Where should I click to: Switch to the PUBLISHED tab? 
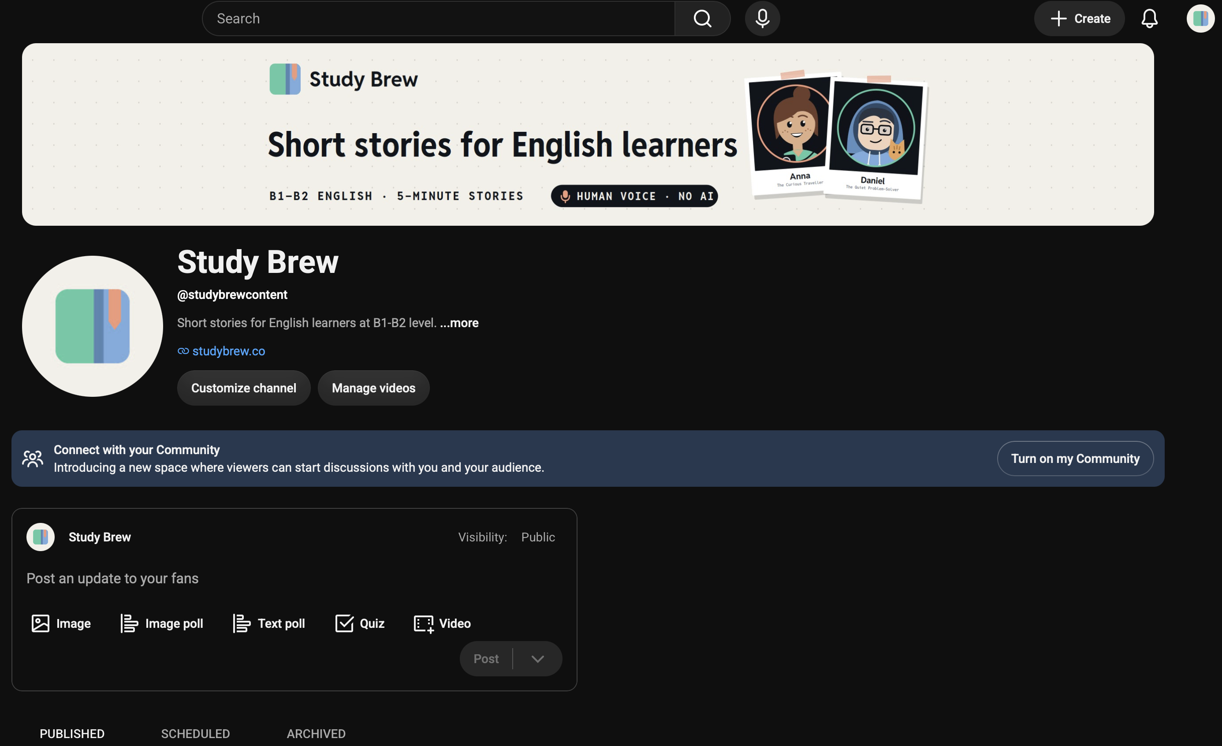72,733
